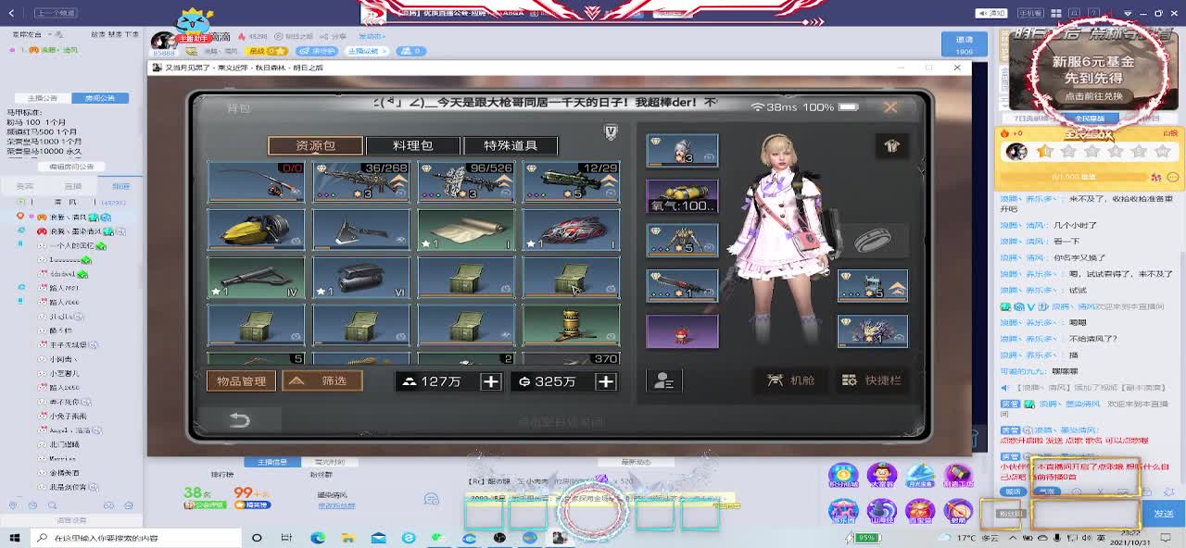Select the equipped red rifle slot
The image size is (1186, 548).
(682, 286)
